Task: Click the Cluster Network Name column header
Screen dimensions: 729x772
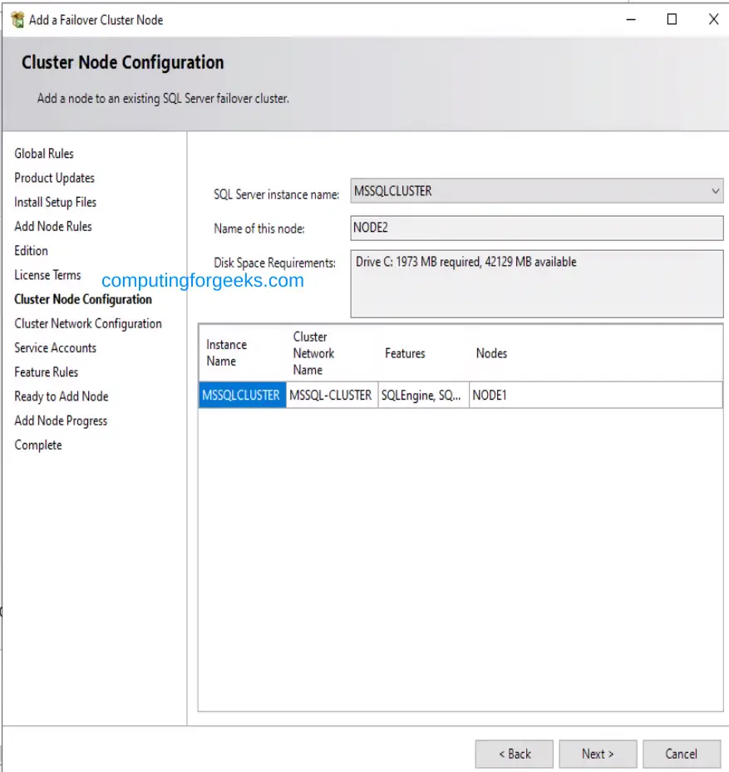Action: click(x=332, y=353)
